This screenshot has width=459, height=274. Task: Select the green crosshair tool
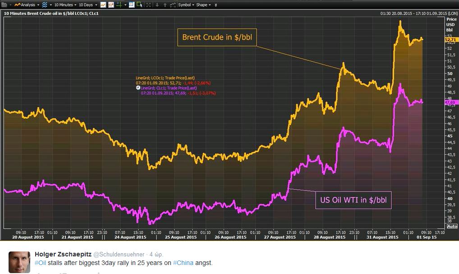(119, 5)
